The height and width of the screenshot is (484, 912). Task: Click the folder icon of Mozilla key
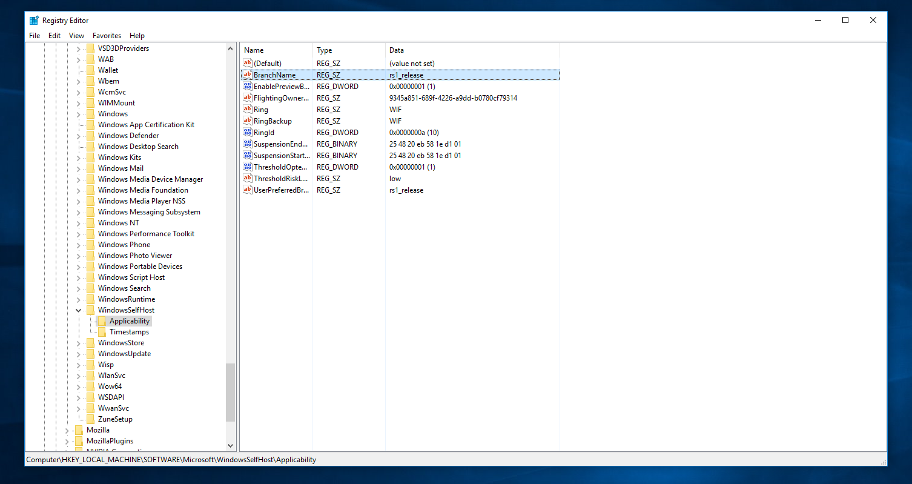79,430
